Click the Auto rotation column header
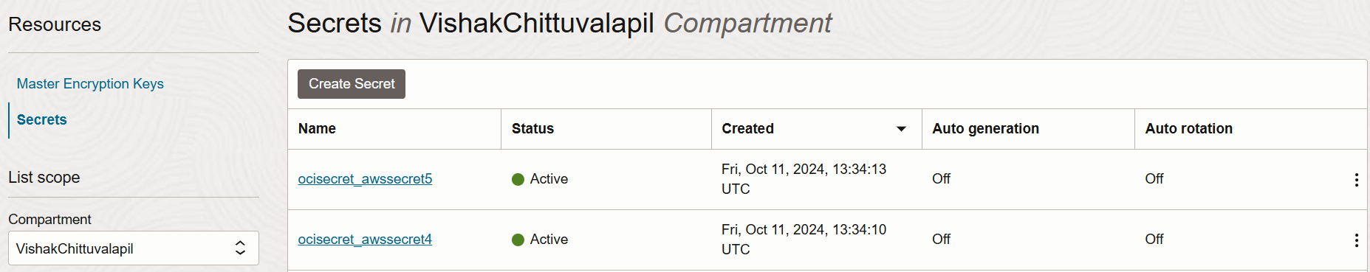Image resolution: width=1370 pixels, height=272 pixels. (1188, 128)
